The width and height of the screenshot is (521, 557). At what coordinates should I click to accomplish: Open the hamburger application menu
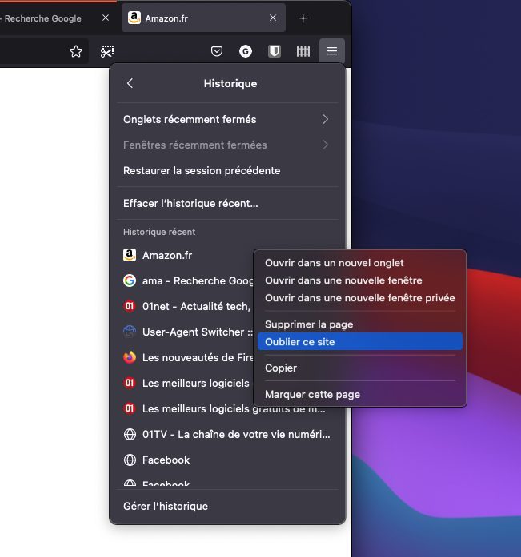point(332,51)
